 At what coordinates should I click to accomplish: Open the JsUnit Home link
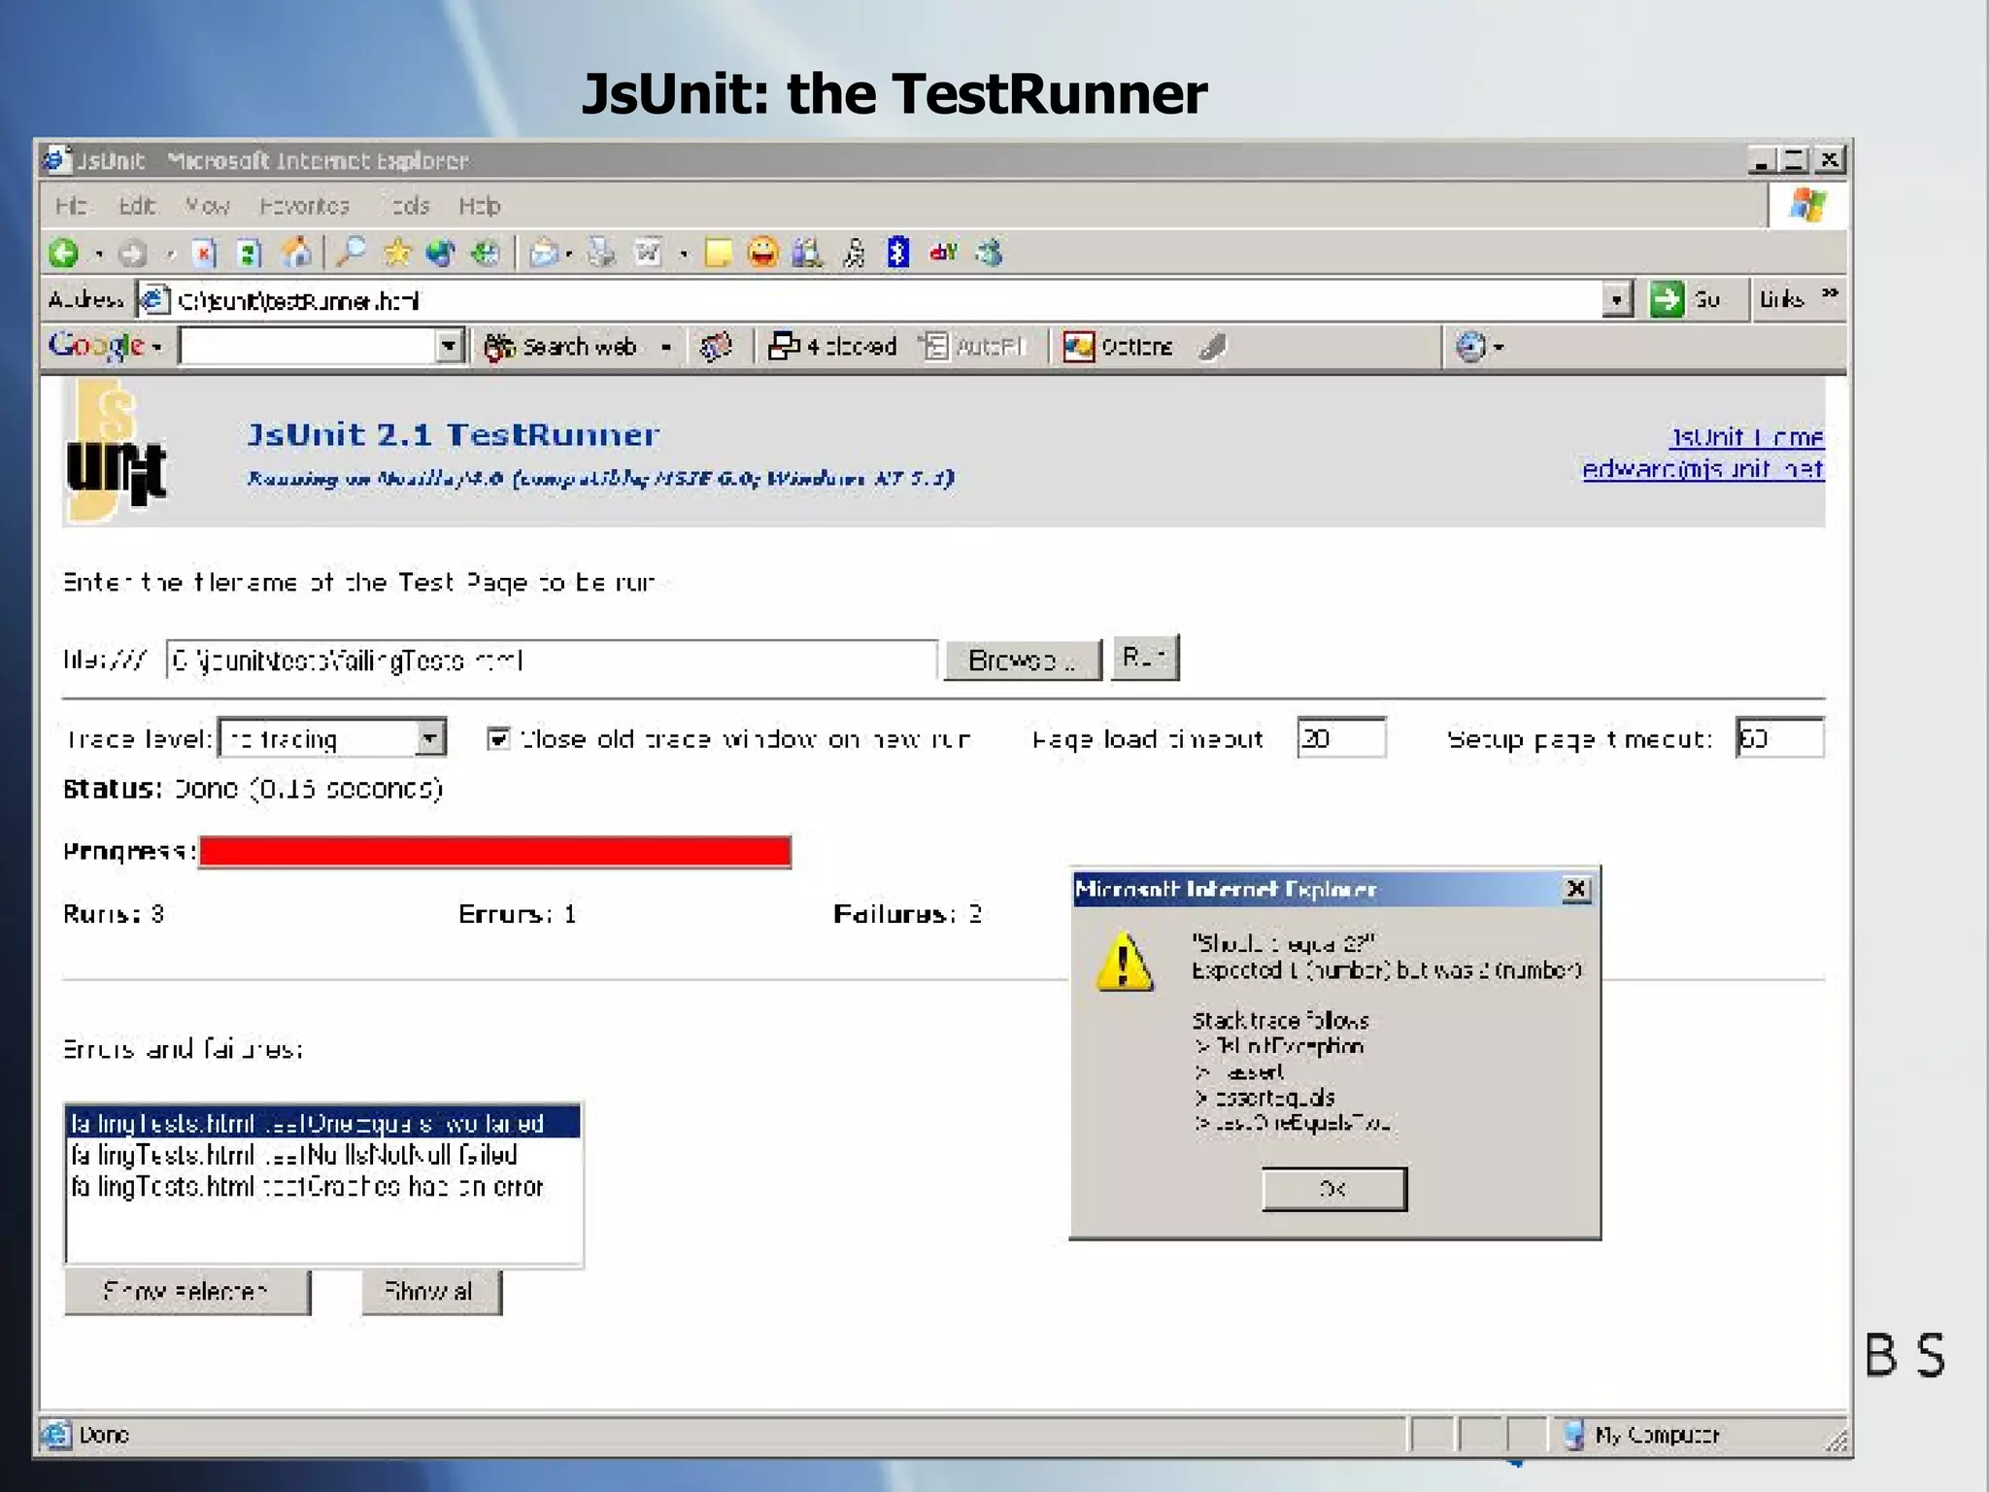pyautogui.click(x=1746, y=438)
